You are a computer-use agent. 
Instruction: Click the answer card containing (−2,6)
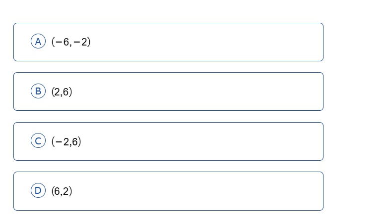(168, 141)
